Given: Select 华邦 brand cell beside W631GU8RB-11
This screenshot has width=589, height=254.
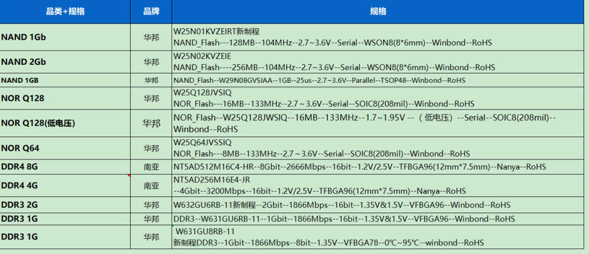Looking at the screenshot, I should [x=152, y=237].
